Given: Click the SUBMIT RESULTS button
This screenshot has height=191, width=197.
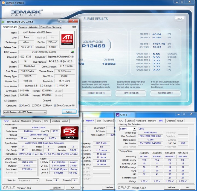Looking at the screenshot, I should pos(96,93).
